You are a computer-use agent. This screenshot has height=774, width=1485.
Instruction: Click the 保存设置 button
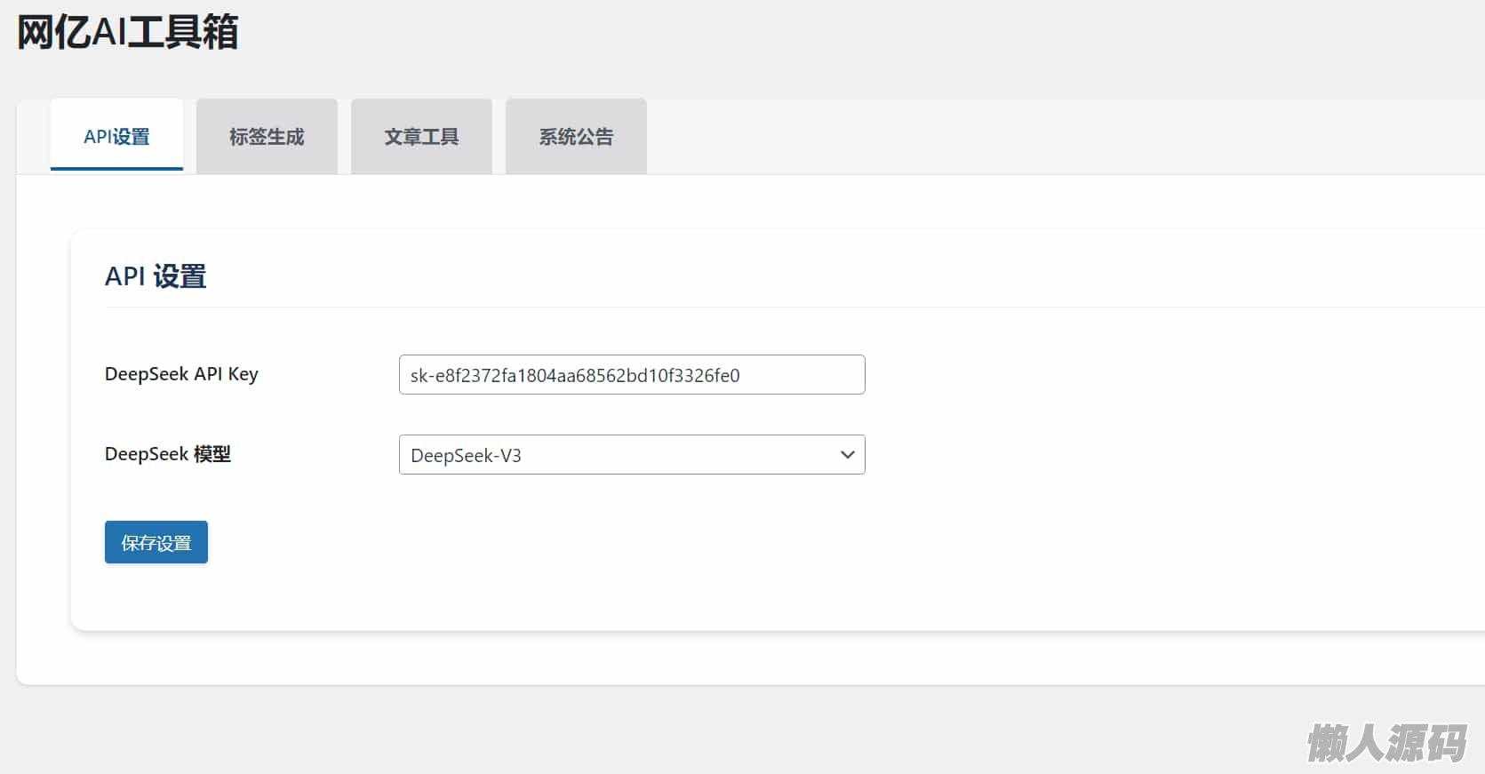(156, 542)
